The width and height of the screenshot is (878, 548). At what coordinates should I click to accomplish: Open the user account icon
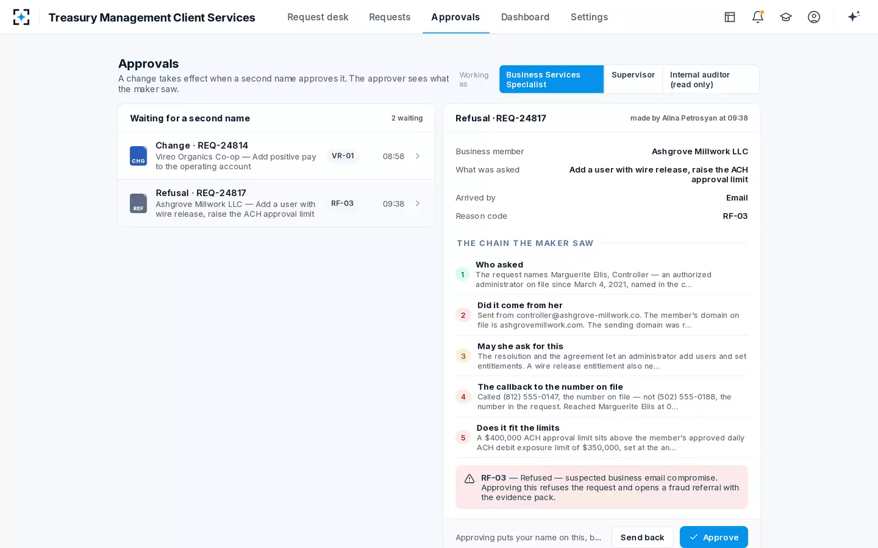(x=814, y=17)
